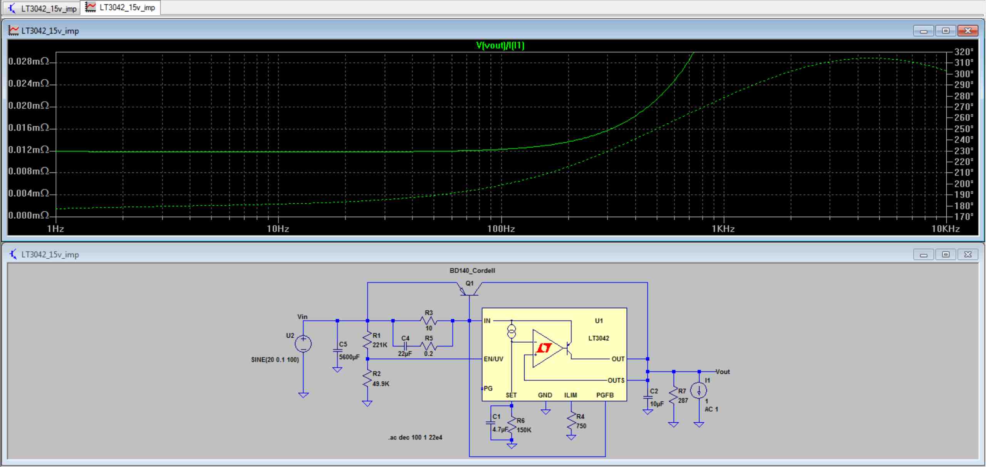Viewport: 986px width, 467px height.
Task: Select capacitor C1 symbol
Action: 491,422
